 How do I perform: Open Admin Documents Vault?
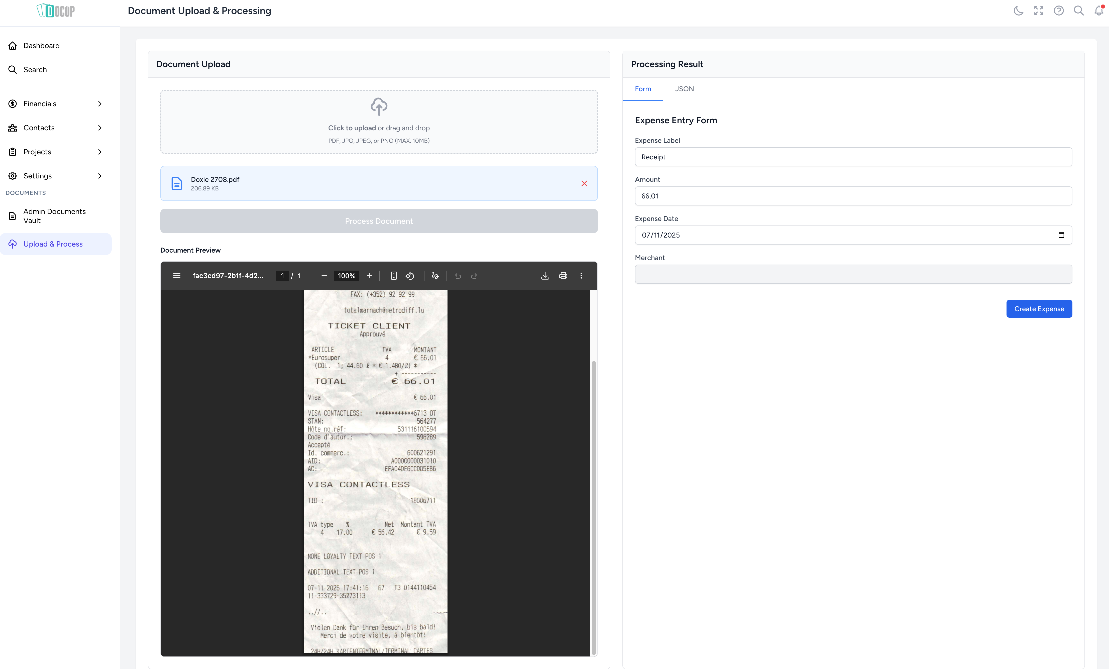coord(54,216)
